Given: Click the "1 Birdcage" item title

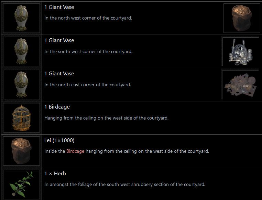Looking at the screenshot, I should pyautogui.click(x=57, y=107).
